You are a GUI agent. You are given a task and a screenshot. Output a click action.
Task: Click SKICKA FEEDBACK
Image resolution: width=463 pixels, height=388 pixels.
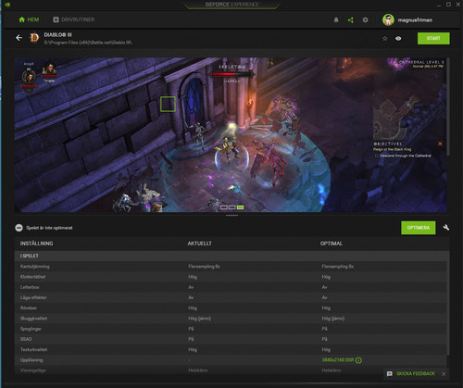tap(416, 373)
